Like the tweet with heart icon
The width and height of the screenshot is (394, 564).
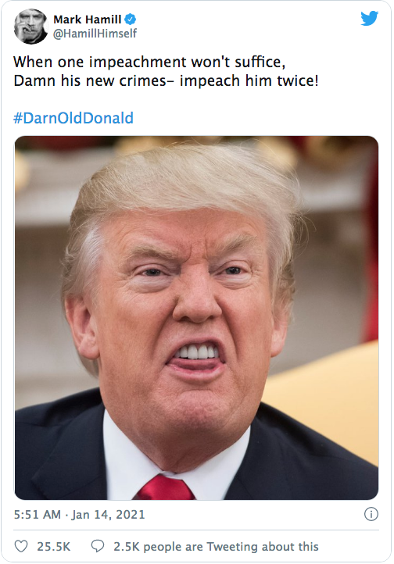[21, 546]
